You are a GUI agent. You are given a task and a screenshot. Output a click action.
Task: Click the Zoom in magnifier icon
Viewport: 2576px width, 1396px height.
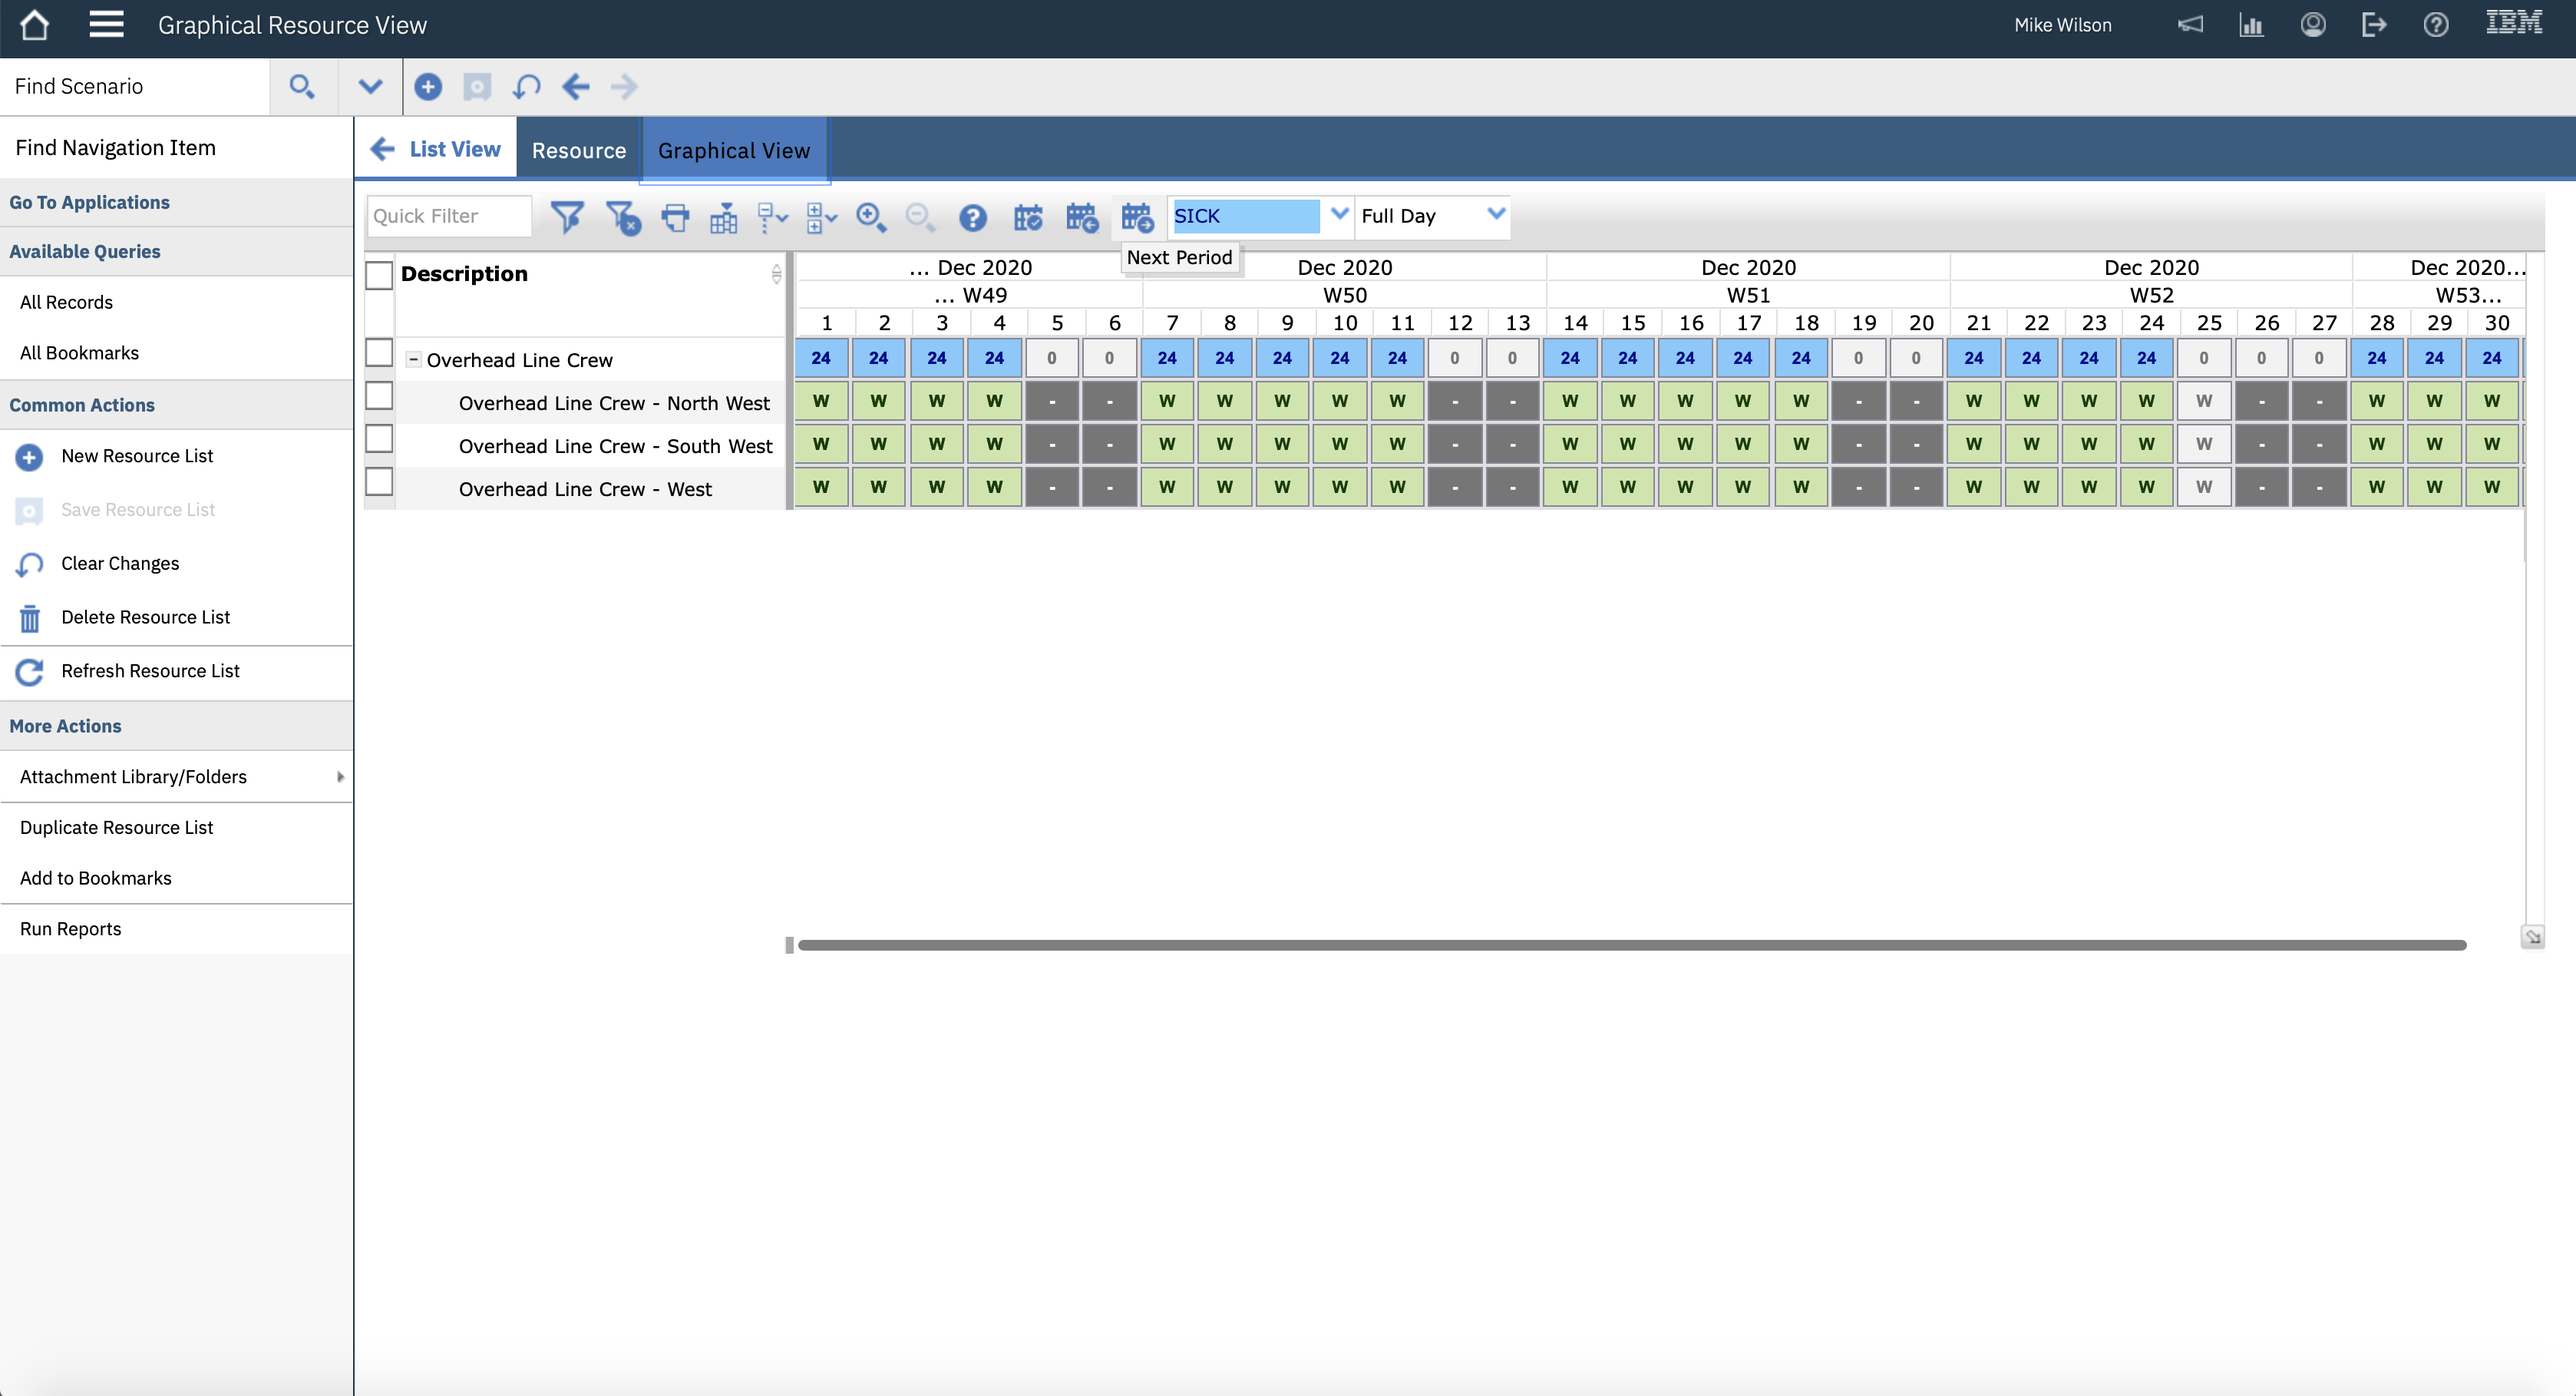[870, 216]
